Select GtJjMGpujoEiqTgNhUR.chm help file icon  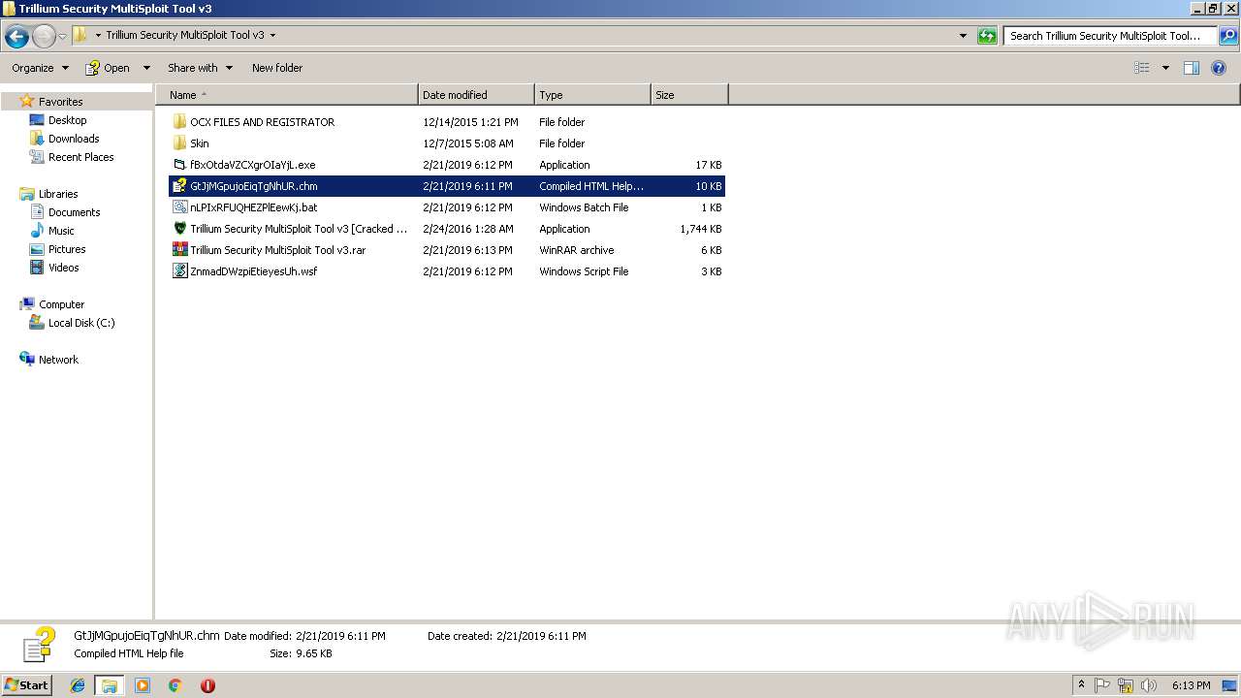pyautogui.click(x=179, y=186)
